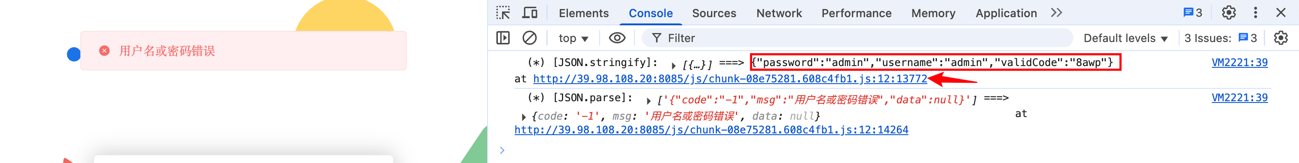
Task: Show the console sidebar panel
Action: (x=503, y=38)
